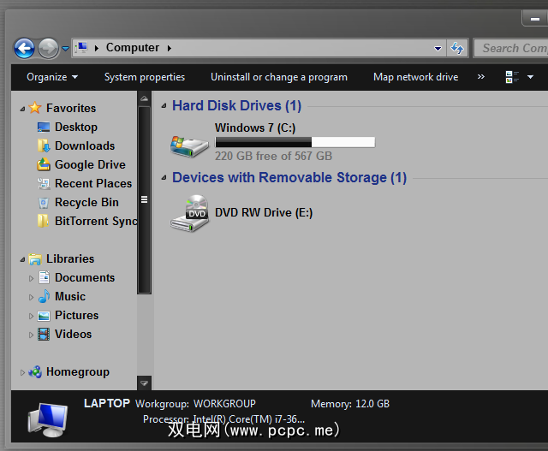
Task: Click the Libraries folder icon
Action: (35, 258)
